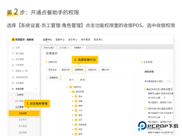Open 员工账号 in the sidebar
182x136 pixels.
click(x=23, y=120)
